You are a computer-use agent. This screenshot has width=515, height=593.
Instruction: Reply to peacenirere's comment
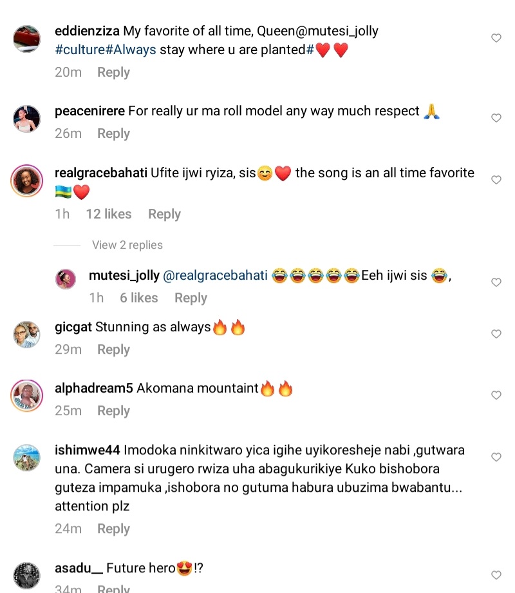pos(113,133)
